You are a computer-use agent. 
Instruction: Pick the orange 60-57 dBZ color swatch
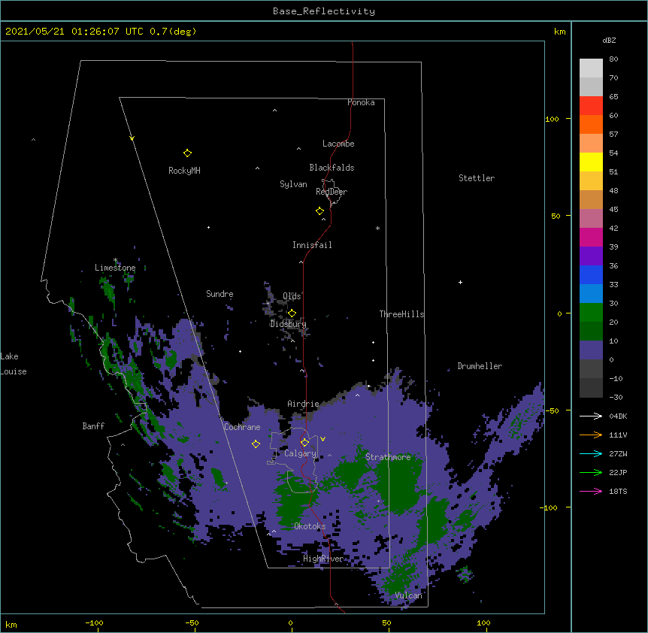(x=591, y=125)
